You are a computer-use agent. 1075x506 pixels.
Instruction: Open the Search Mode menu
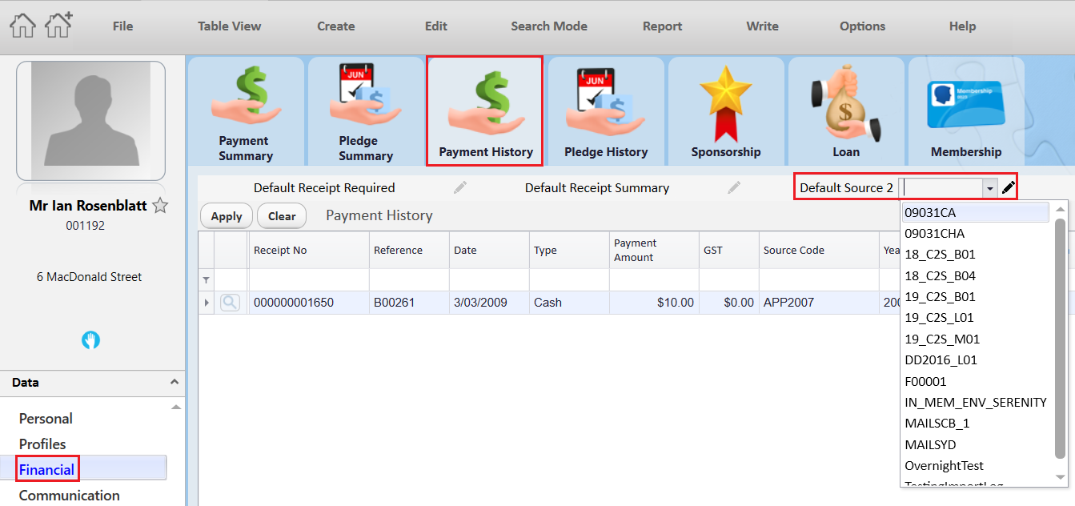pos(549,26)
